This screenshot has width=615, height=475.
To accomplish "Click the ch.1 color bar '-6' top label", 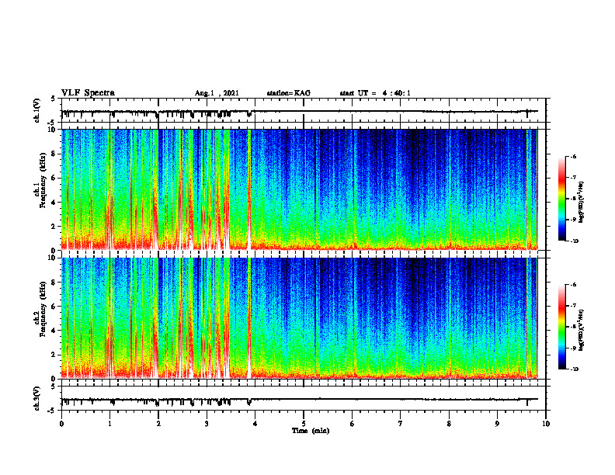I will [573, 156].
